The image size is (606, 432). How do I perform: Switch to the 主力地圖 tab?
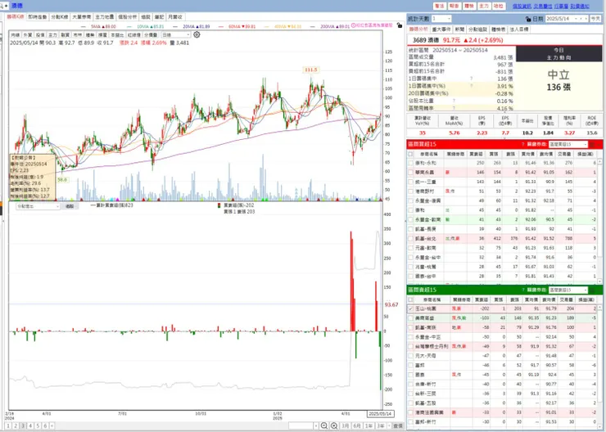(104, 17)
